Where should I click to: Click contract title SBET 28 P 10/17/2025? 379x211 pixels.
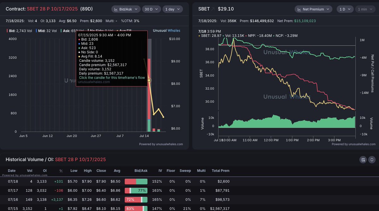point(52,9)
